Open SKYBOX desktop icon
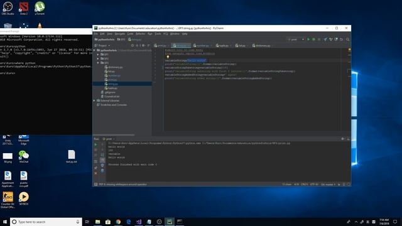Screen dimensions: 402x226 pos(24,198)
